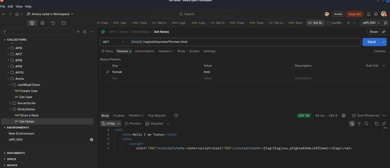Open a new request tab with plus
The width and height of the screenshot is (390, 168).
point(348,23)
